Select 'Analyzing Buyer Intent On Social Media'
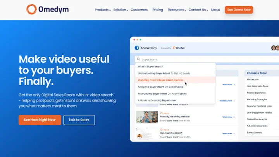Viewport: 279px width, 157px height. click(x=175, y=87)
